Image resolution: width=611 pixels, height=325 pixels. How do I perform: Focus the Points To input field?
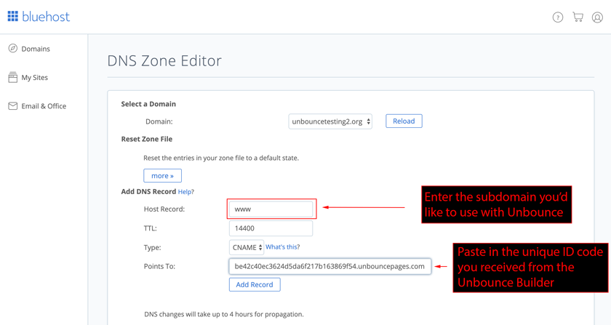point(330,267)
